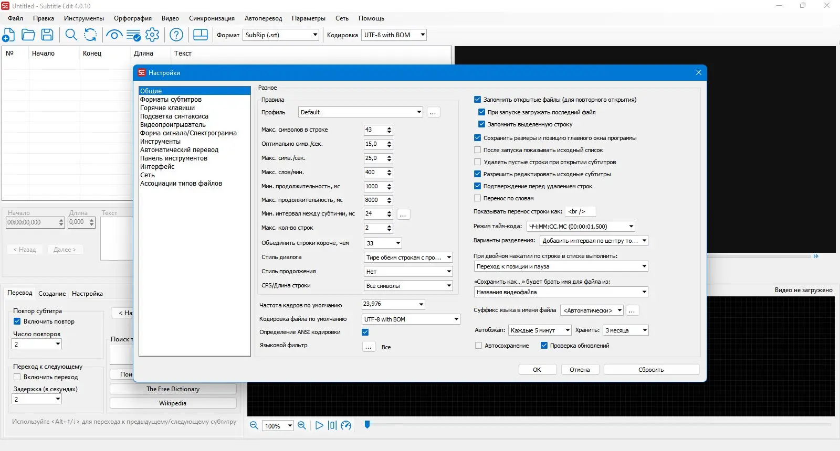
Task: Open Visual sync using the eye icon
Action: (x=114, y=35)
